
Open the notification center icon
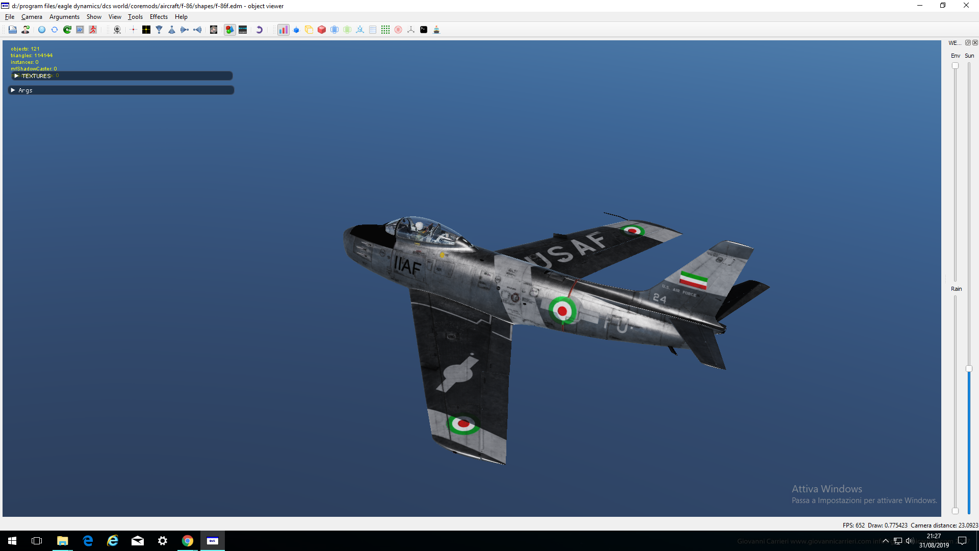(x=962, y=541)
